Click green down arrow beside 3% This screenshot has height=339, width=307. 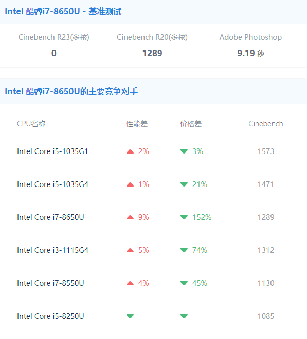184,151
